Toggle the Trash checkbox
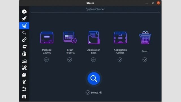 [145, 60]
